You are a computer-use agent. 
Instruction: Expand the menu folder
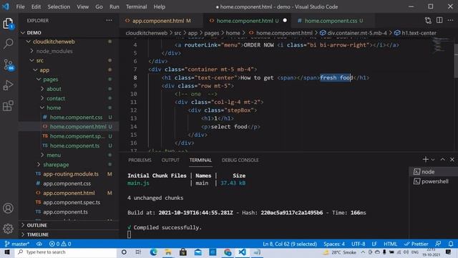point(69,155)
